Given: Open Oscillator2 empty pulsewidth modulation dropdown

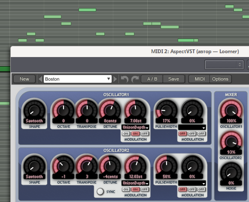Looking at the screenshot, I should [192, 183].
